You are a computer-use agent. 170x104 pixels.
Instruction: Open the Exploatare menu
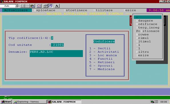[45, 10]
